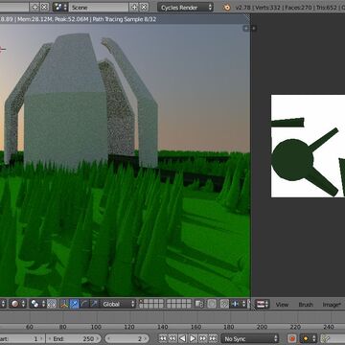The height and width of the screenshot is (345, 345).
Task: Click the dark green UV texture image
Action: (x=308, y=146)
